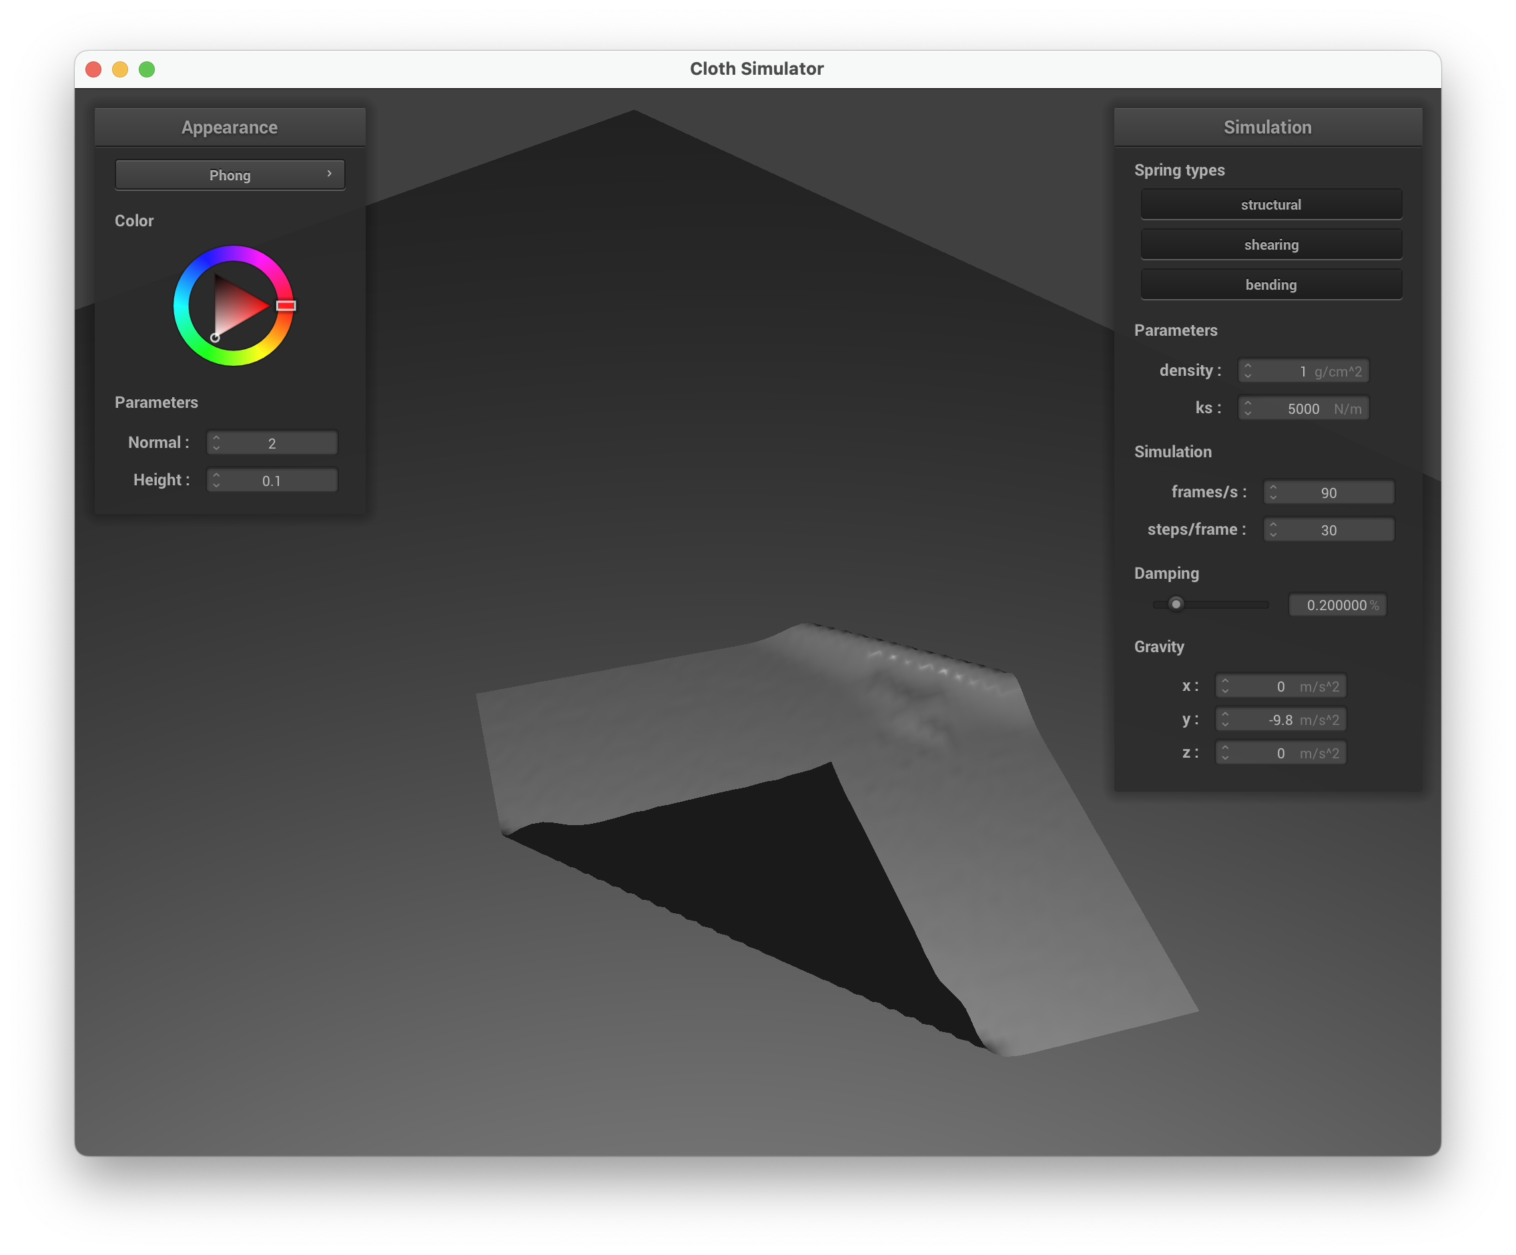Click the Appearance panel header
Viewport: 1516px width, 1255px height.
(230, 127)
